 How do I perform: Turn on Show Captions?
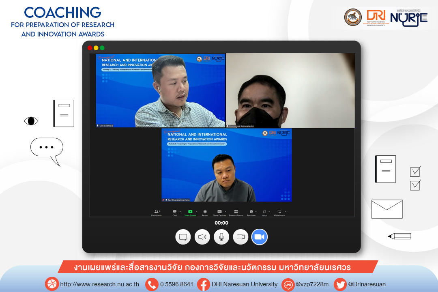(219, 213)
